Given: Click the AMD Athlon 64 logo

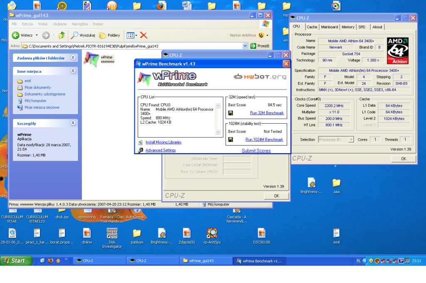Looking at the screenshot, I should coord(397,51).
